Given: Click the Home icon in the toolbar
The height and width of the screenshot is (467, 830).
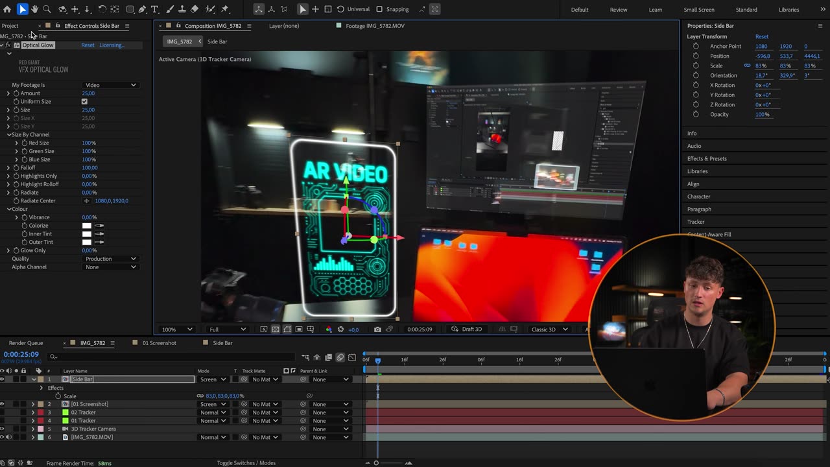Looking at the screenshot, I should [x=7, y=9].
